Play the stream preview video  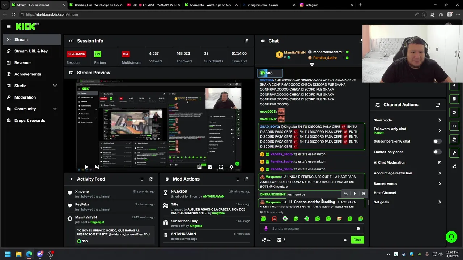pyautogui.click(x=86, y=167)
